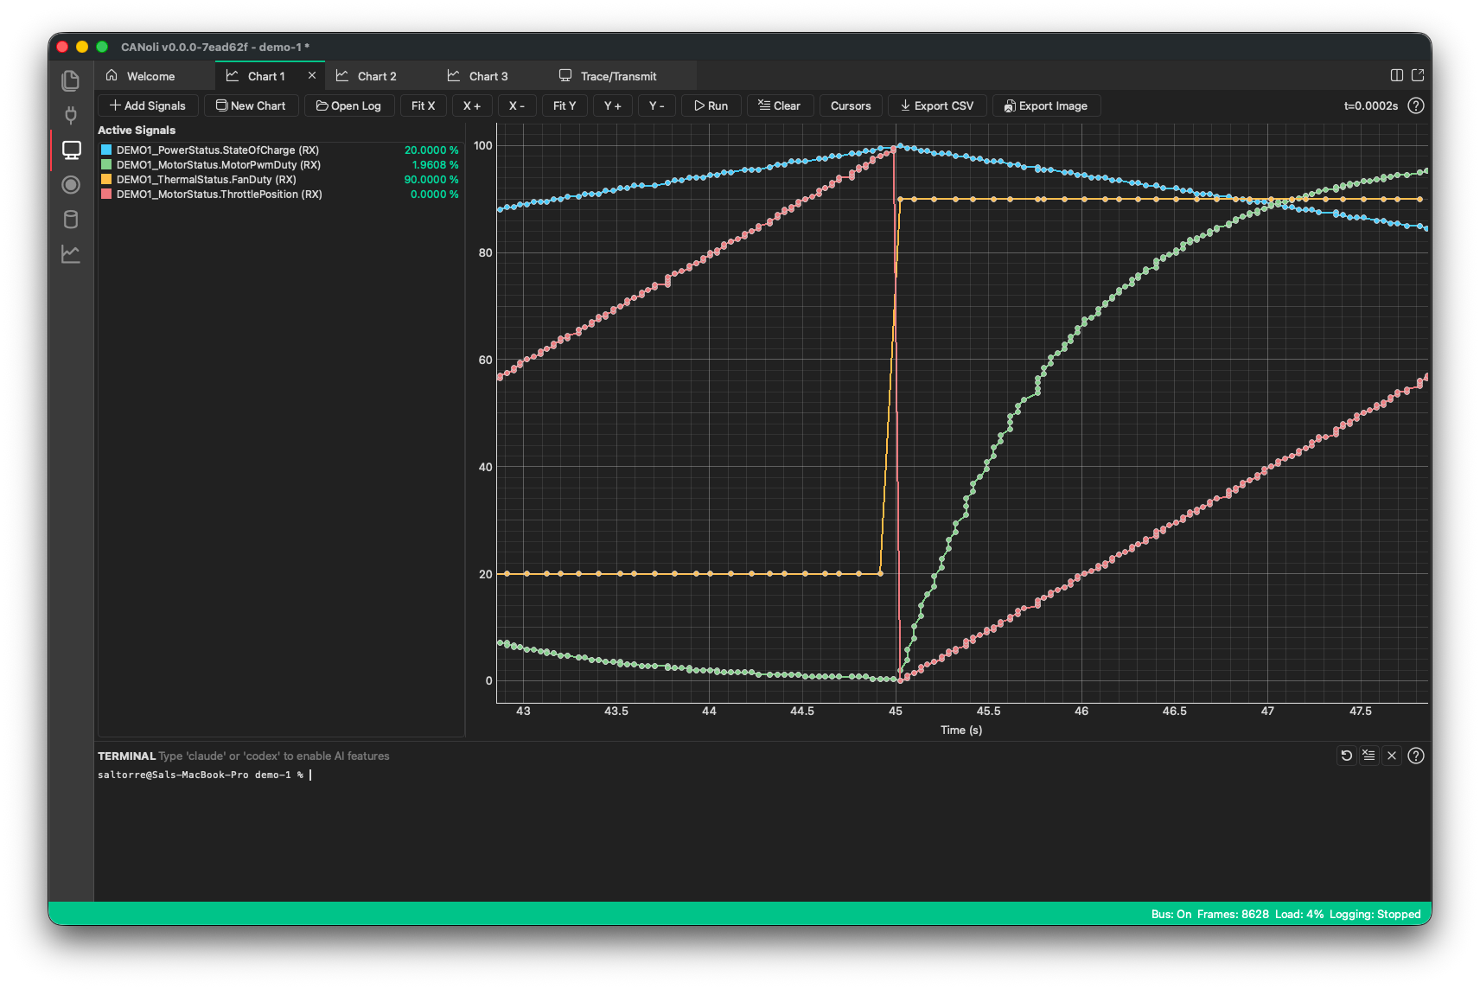Screen dimensions: 1480x989
Task: Start the chart with Run
Action: point(711,105)
